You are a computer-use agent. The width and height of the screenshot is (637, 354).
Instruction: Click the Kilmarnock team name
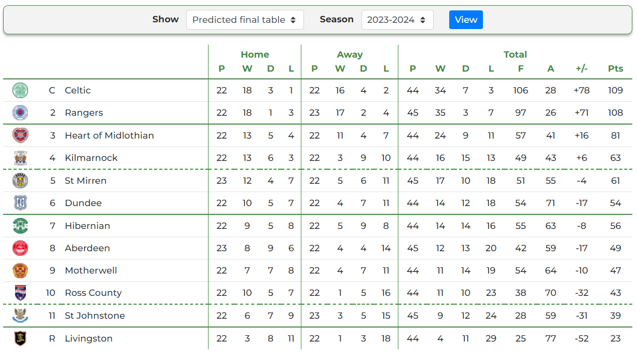91,158
